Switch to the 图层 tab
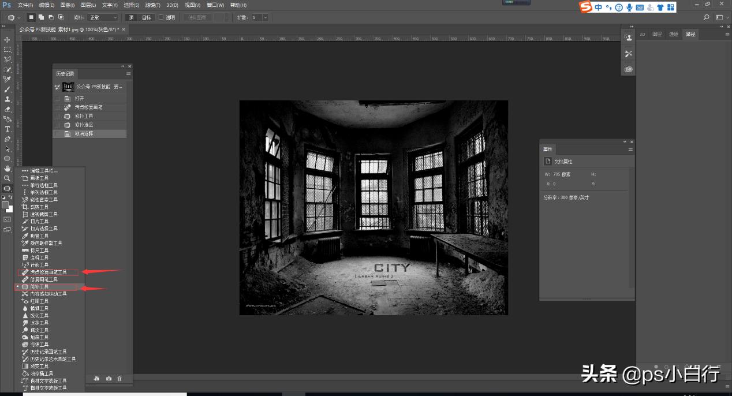The image size is (732, 396). pyautogui.click(x=658, y=34)
